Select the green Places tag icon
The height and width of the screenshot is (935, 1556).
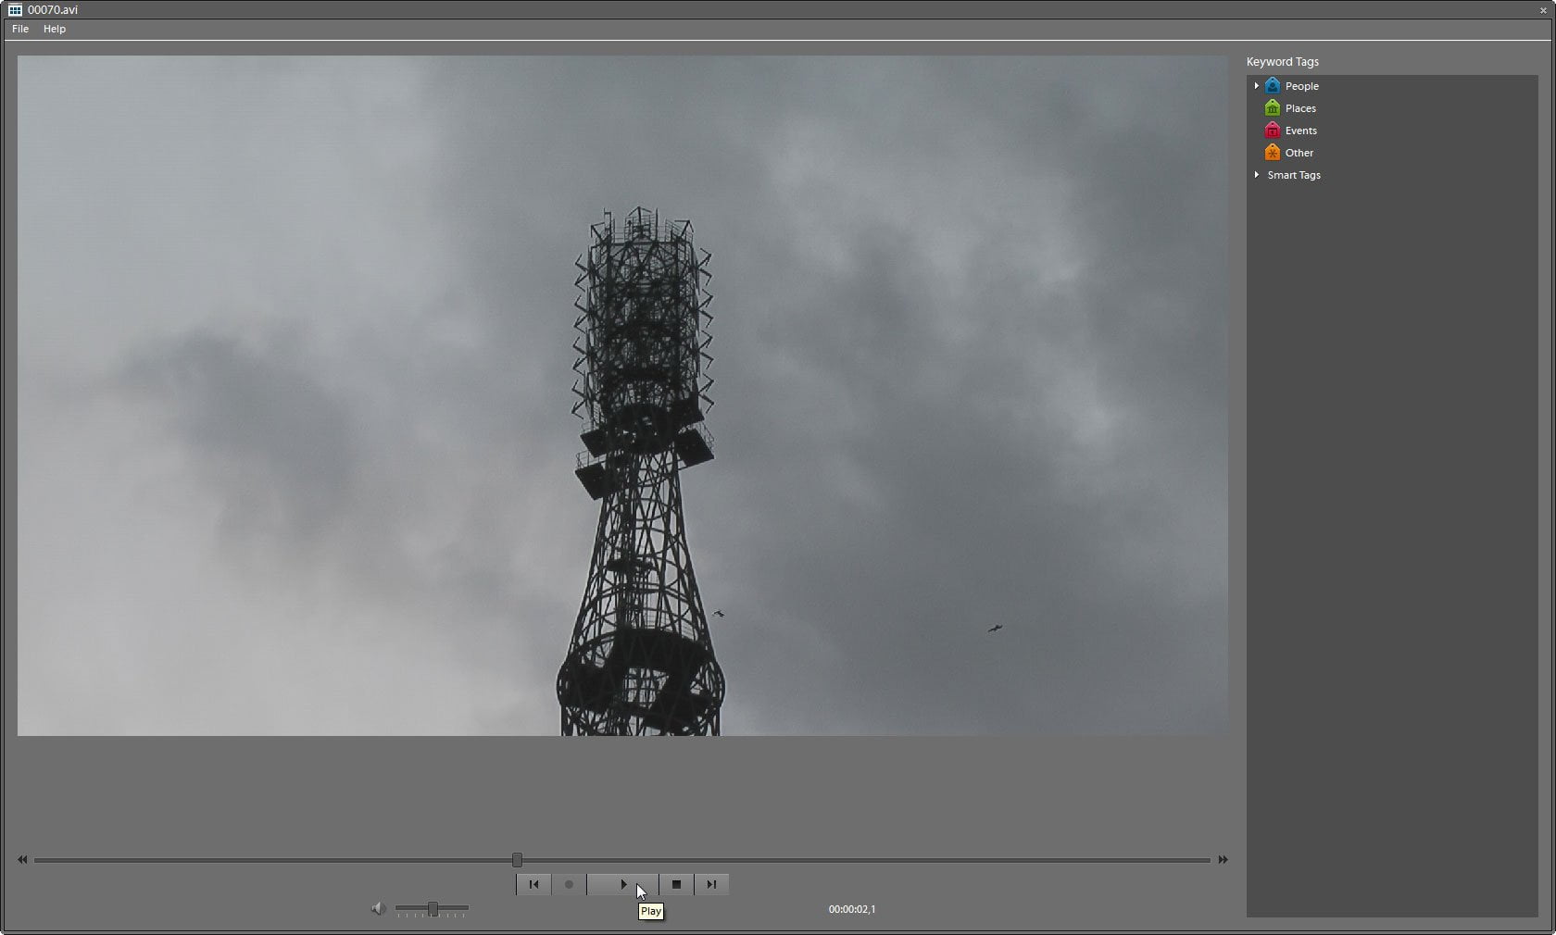[x=1273, y=108]
